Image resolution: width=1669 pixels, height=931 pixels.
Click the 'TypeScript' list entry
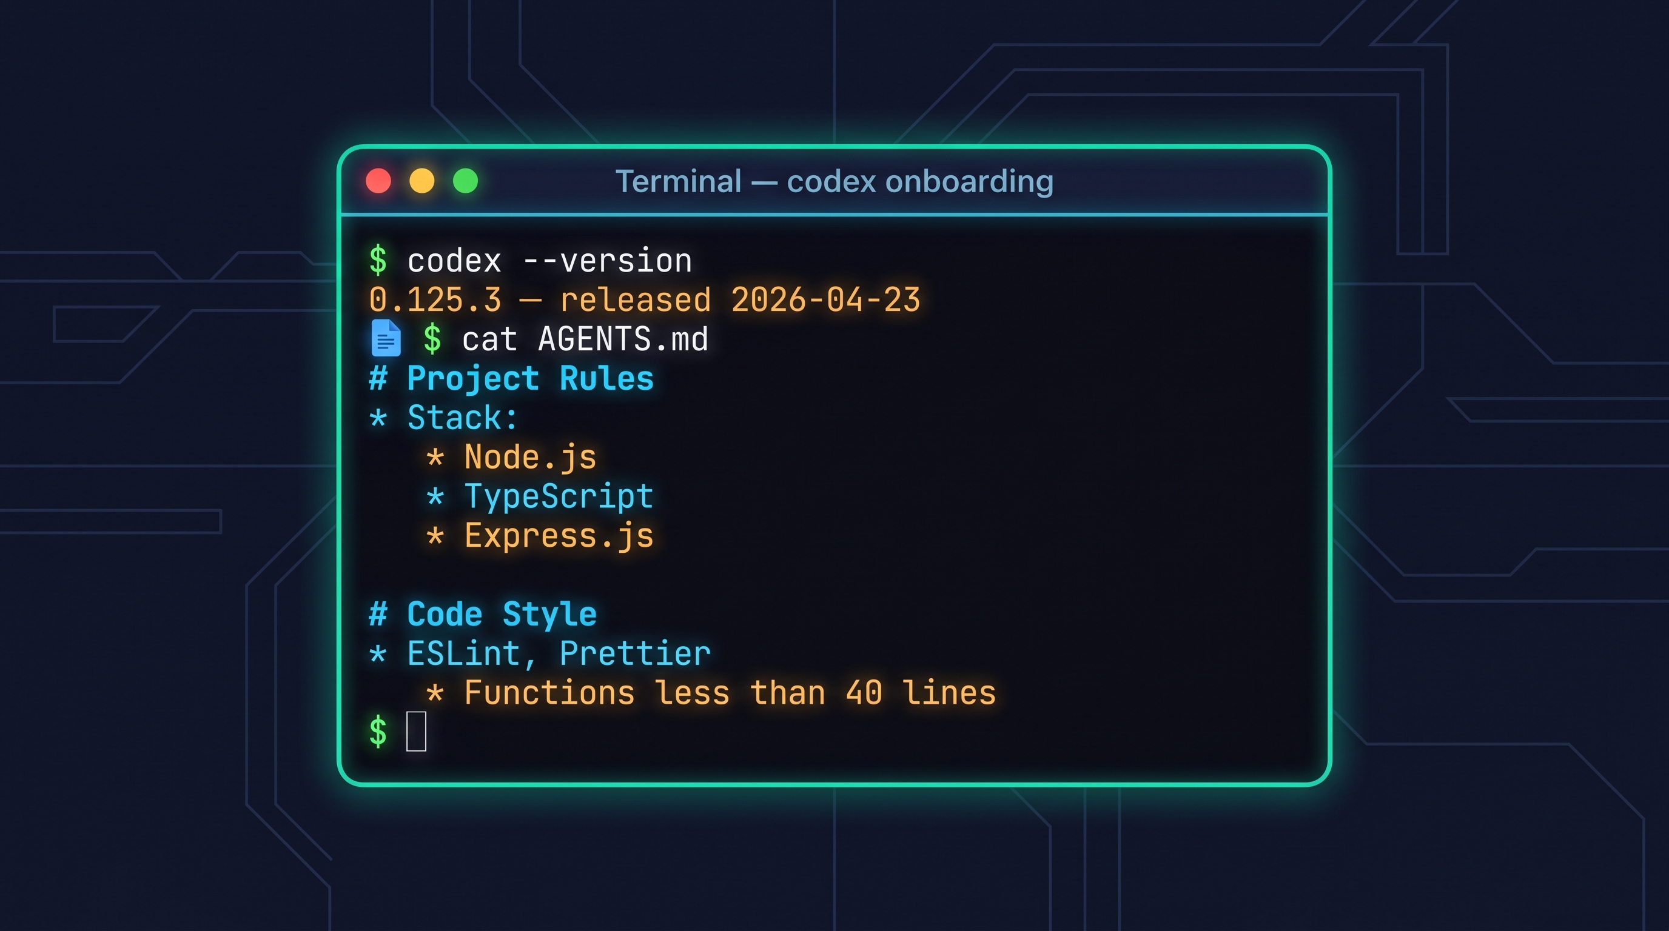click(559, 496)
